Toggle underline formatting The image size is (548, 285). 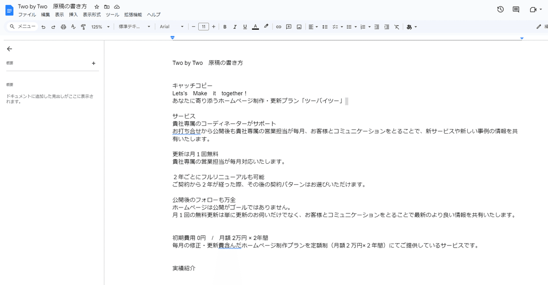click(x=245, y=26)
